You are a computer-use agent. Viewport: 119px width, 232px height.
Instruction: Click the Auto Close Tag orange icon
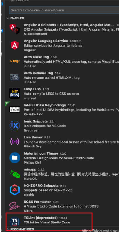(x=15, y=61)
